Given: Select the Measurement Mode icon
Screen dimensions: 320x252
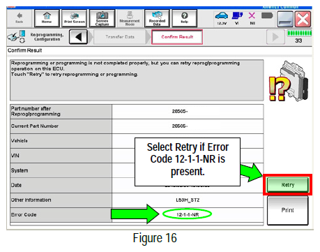Looking at the screenshot, I should (x=130, y=18).
